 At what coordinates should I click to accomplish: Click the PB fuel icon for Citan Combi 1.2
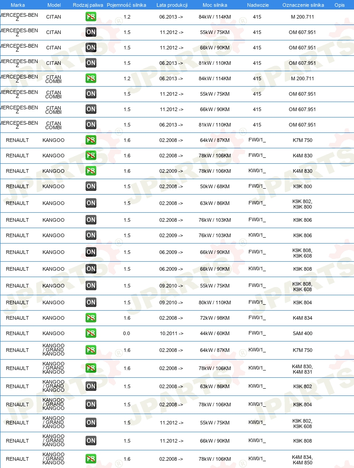[x=91, y=78]
